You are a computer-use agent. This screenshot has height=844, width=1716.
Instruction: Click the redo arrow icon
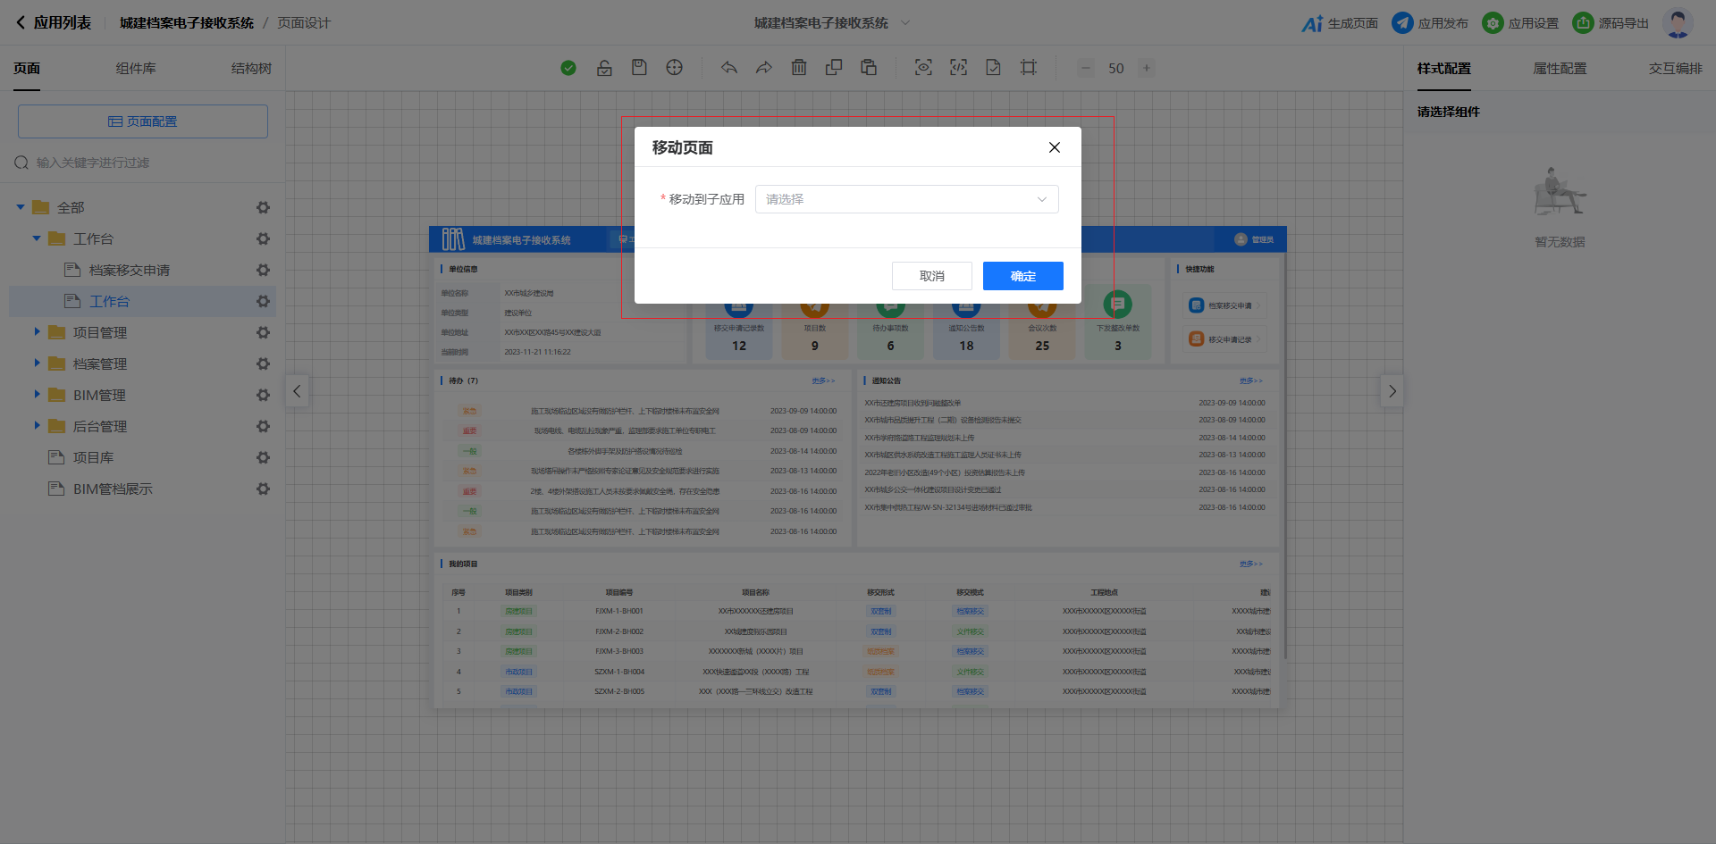[x=763, y=68]
